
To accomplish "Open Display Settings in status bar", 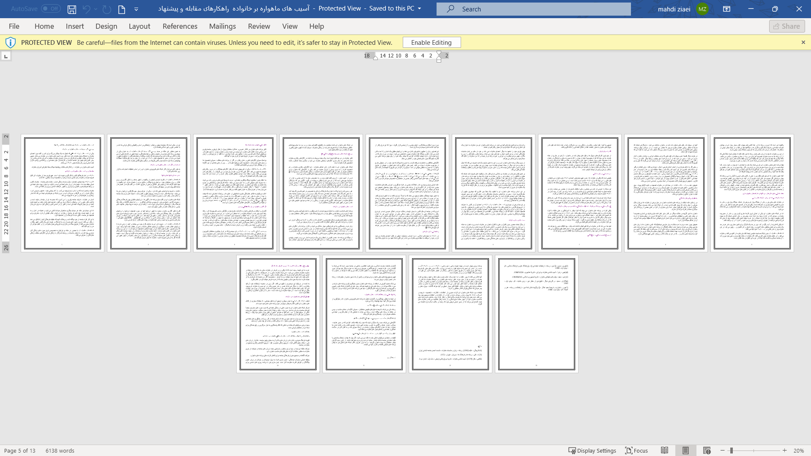I will pos(592,451).
